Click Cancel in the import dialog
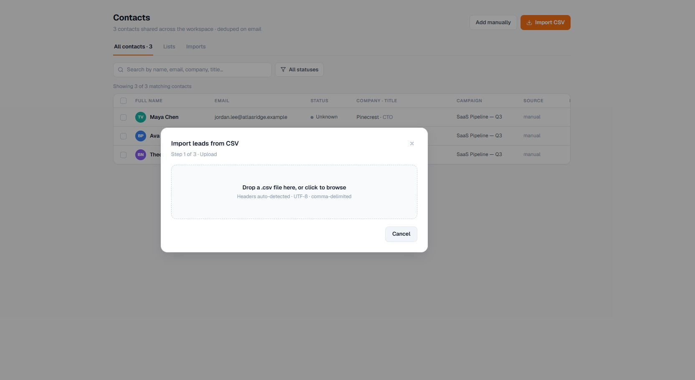This screenshot has height=380, width=695. click(401, 234)
